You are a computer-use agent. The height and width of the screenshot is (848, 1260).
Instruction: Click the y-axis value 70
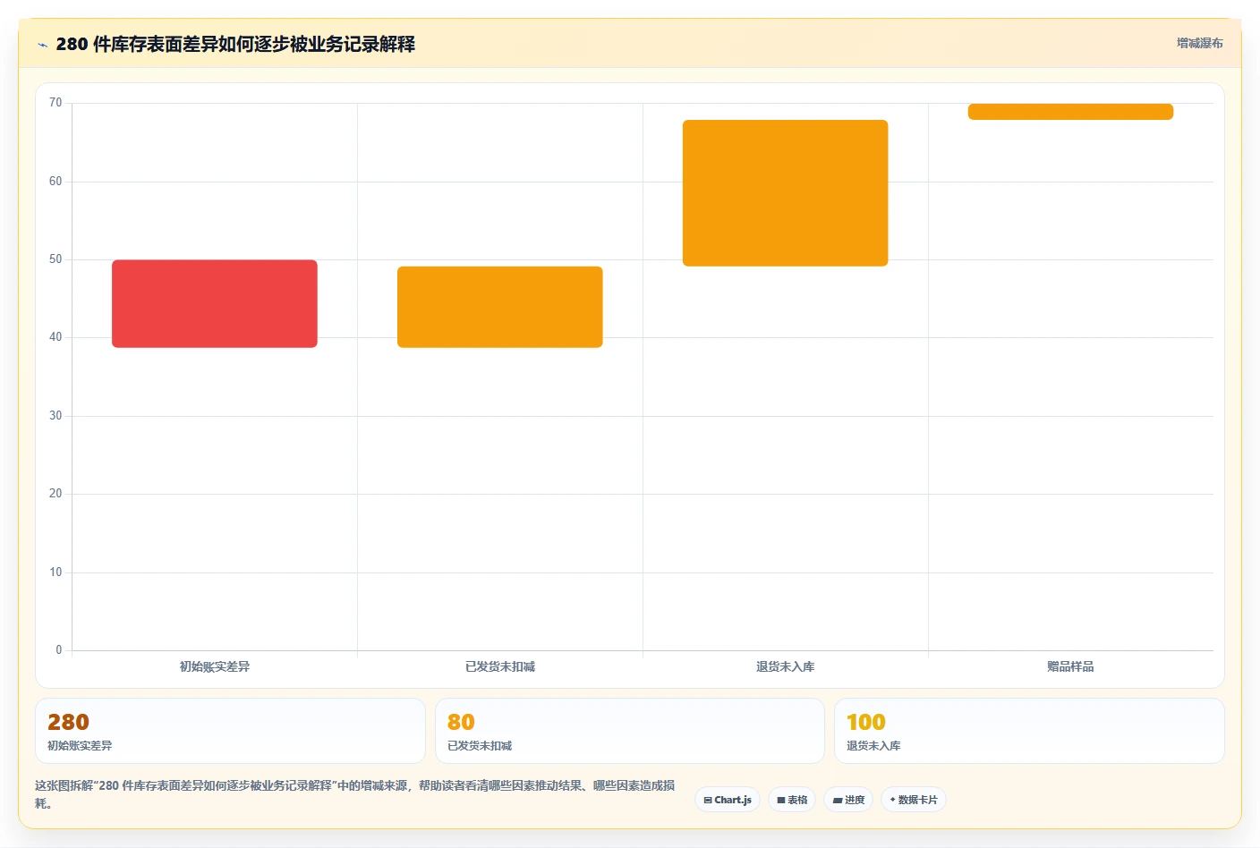click(x=55, y=103)
